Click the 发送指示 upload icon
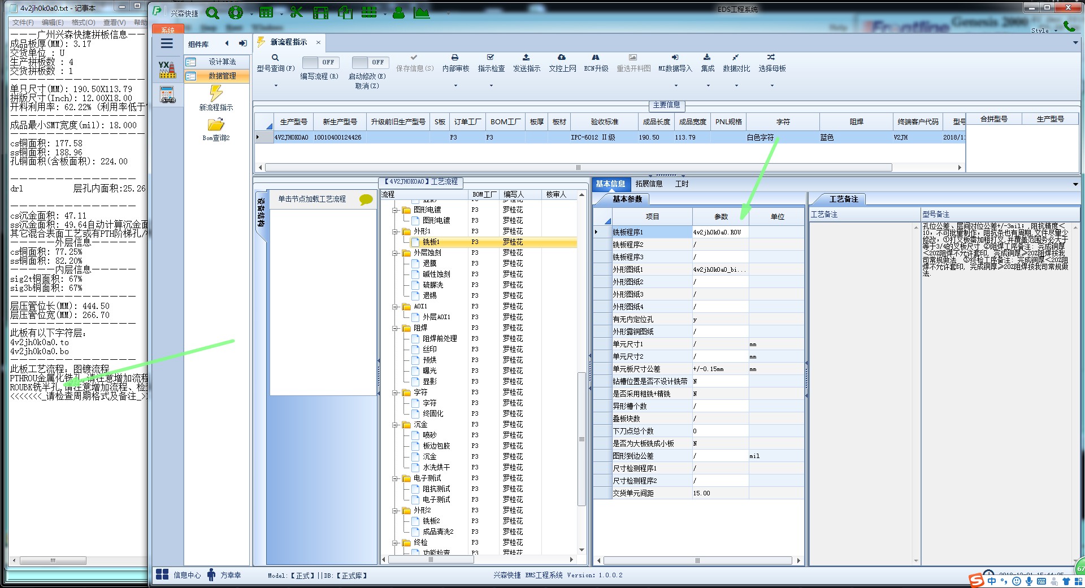This screenshot has width=1085, height=588. click(526, 58)
